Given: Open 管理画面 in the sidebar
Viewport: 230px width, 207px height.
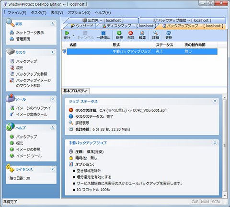Looking at the screenshot, I should pyautogui.click(x=23, y=39).
